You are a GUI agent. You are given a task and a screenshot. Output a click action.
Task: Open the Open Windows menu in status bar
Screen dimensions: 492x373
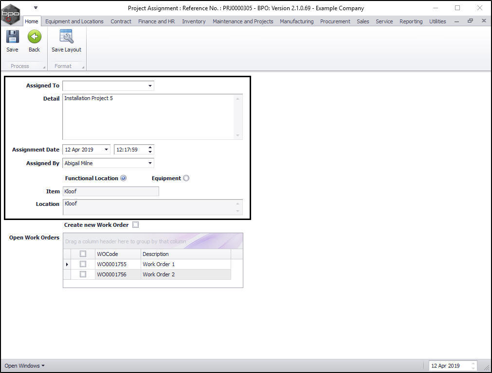24,366
